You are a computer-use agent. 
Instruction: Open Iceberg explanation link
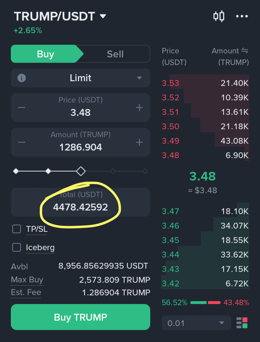pos(40,247)
